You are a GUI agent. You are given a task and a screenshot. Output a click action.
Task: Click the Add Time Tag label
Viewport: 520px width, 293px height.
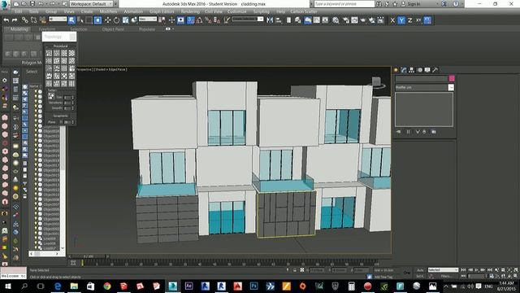click(x=383, y=277)
